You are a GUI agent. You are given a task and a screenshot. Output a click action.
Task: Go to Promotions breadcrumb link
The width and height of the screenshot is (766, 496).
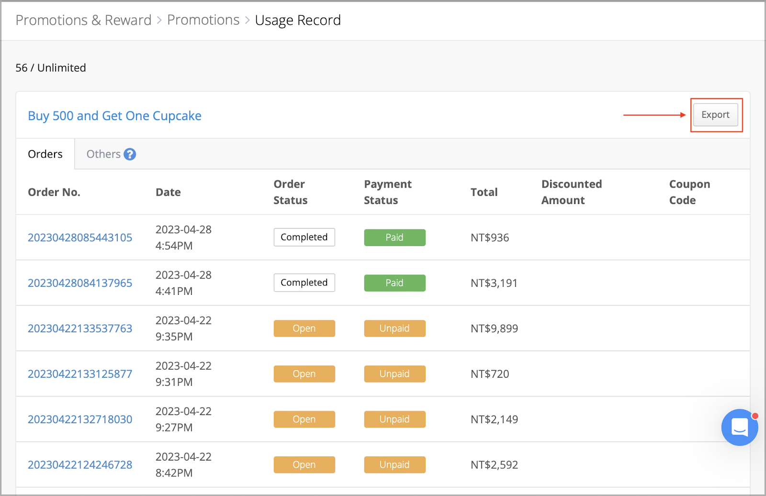pos(203,20)
